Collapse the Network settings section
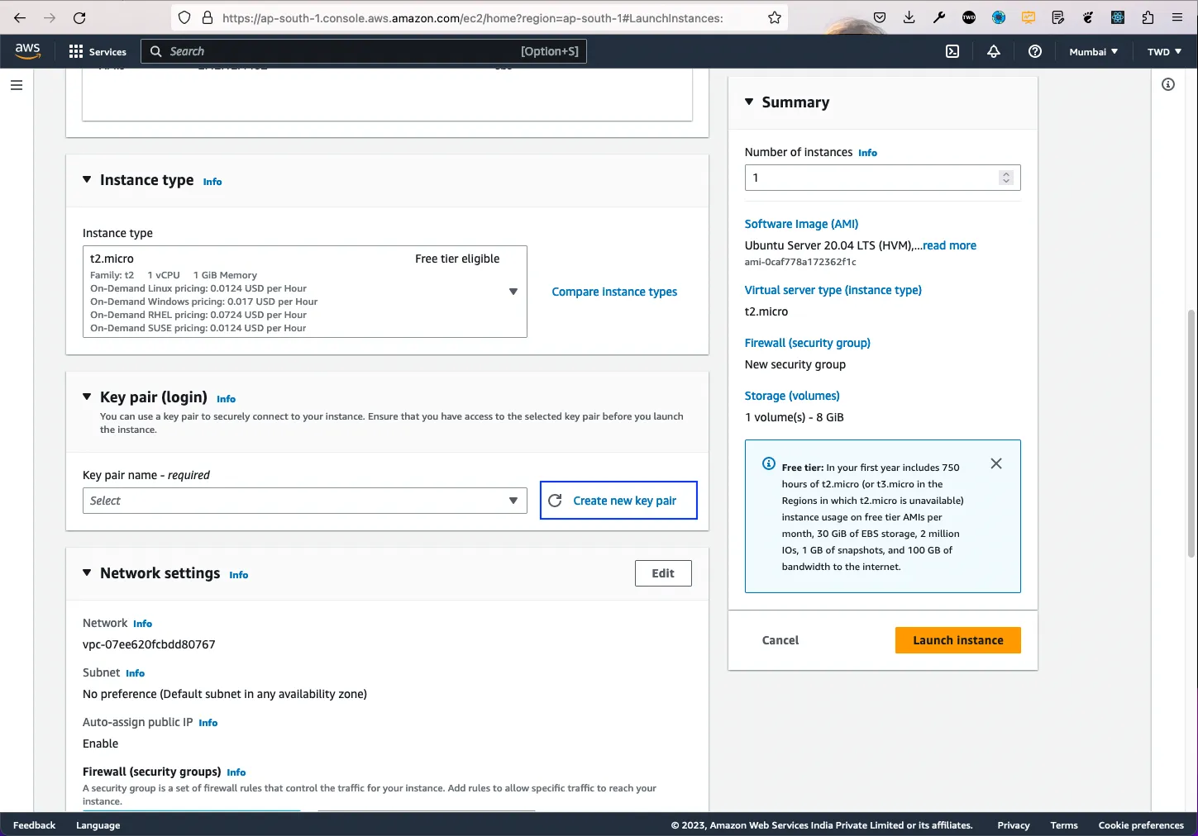Image resolution: width=1198 pixels, height=836 pixels. [87, 572]
